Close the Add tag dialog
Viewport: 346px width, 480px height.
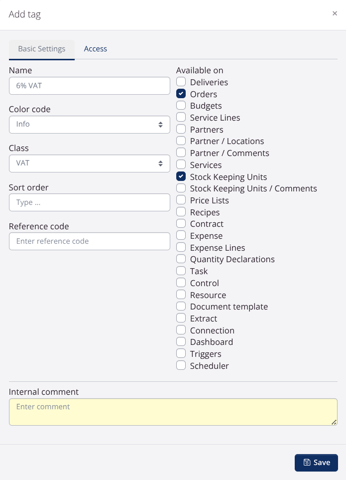335,13
